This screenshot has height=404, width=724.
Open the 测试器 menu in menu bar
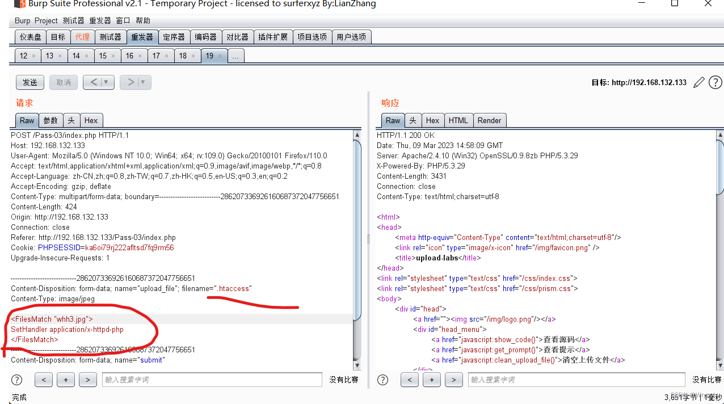(x=73, y=20)
